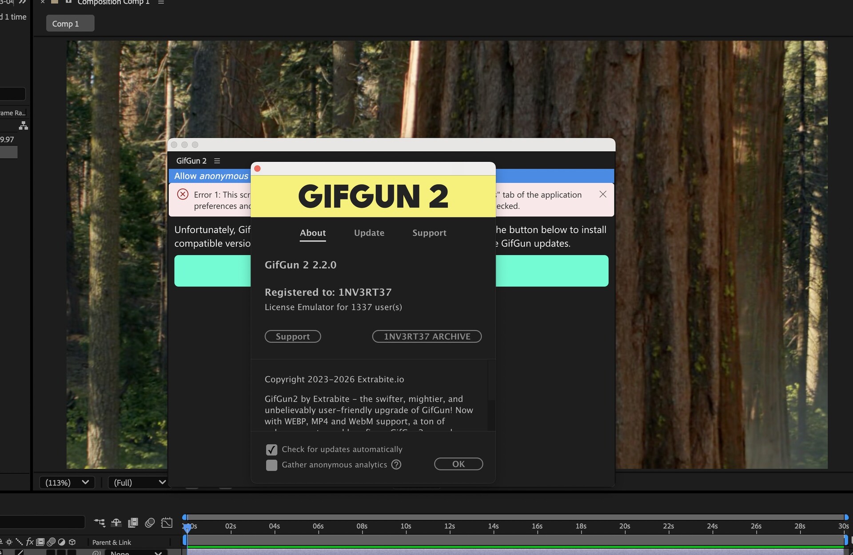Click the 10s mark on timeline ruler
The height and width of the screenshot is (555, 853).
[406, 527]
